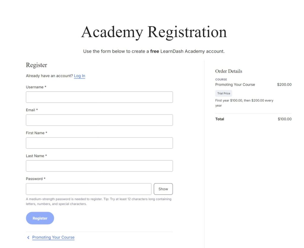Open the Log In link
Screen dimensions: 304x248
(x=80, y=76)
